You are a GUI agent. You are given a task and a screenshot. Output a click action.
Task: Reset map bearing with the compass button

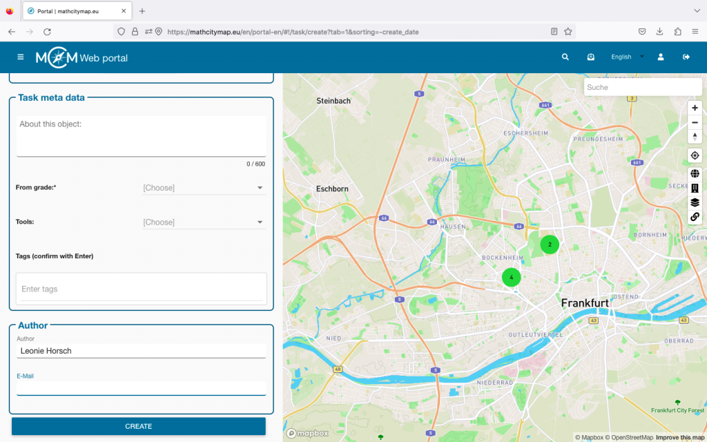(x=695, y=137)
